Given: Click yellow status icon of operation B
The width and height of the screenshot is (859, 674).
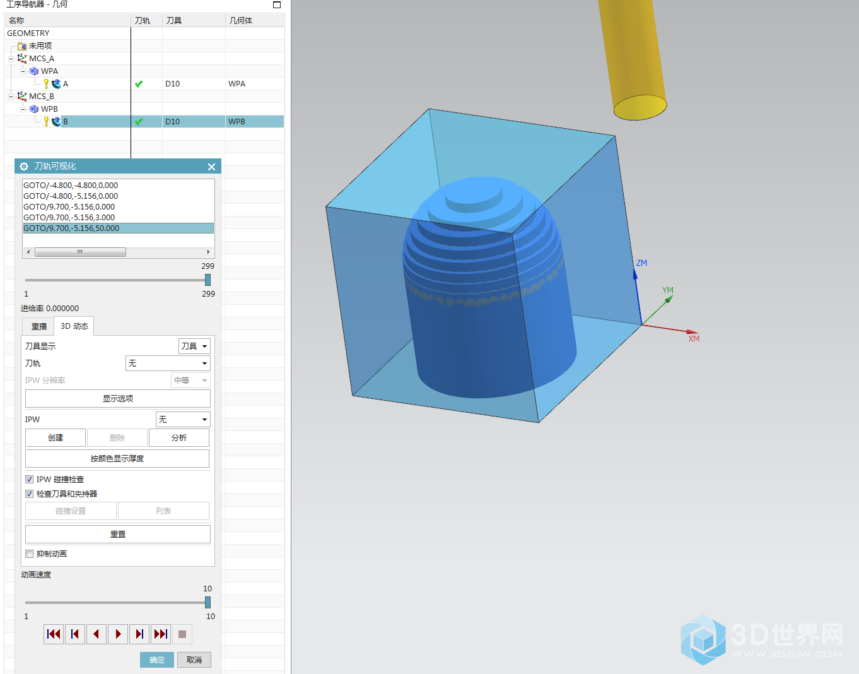Looking at the screenshot, I should pos(46,121).
